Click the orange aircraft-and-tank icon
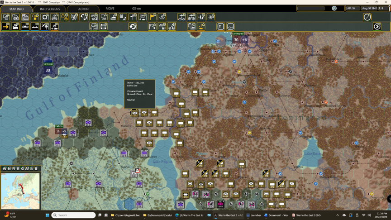 pyautogui.click(x=201, y=26)
